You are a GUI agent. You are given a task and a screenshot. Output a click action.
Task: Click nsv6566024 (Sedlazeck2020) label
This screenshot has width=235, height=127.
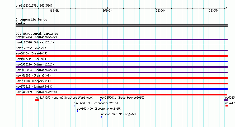[36, 70]
